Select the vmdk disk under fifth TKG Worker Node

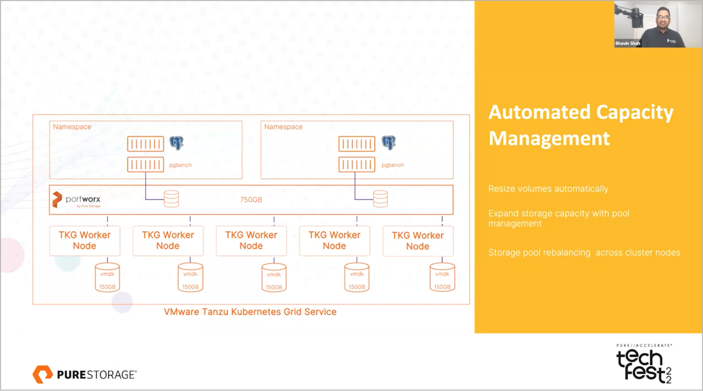(x=442, y=277)
